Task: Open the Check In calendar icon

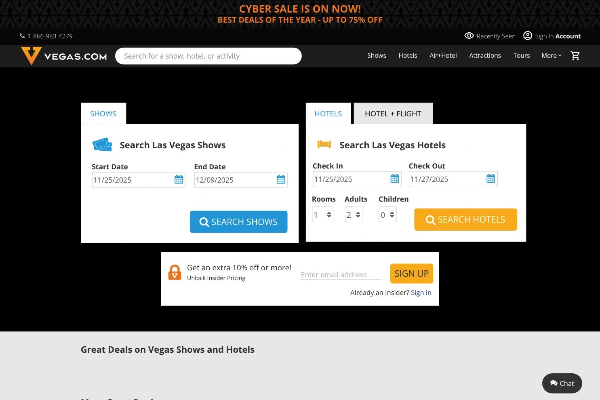Action: 395,179
